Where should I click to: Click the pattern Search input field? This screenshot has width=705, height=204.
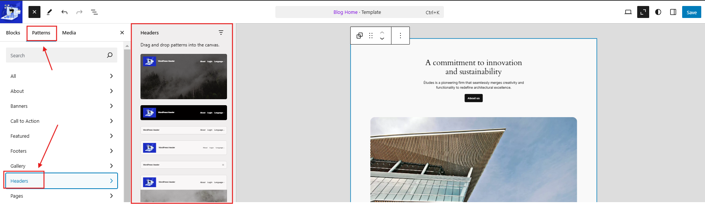[56, 55]
